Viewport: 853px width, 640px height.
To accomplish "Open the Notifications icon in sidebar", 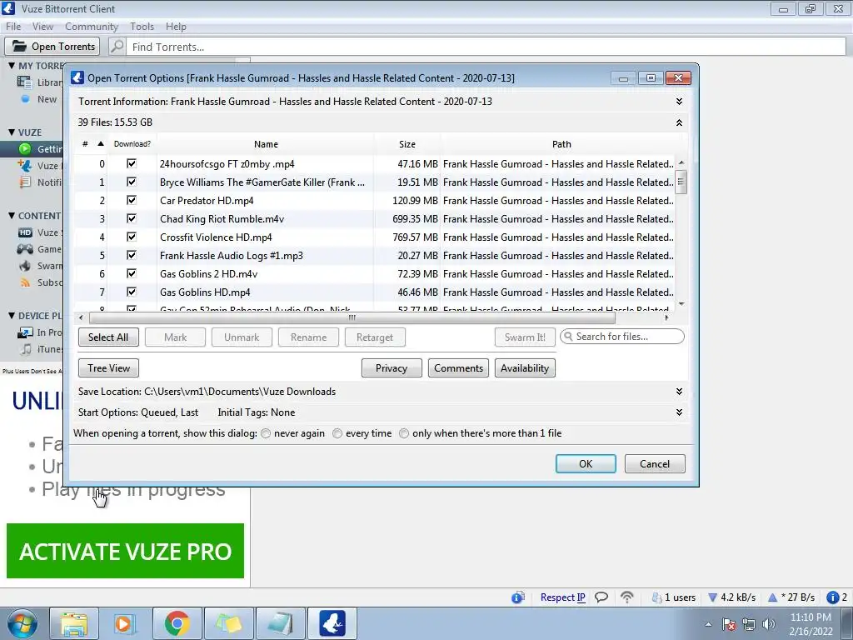I will (x=25, y=182).
